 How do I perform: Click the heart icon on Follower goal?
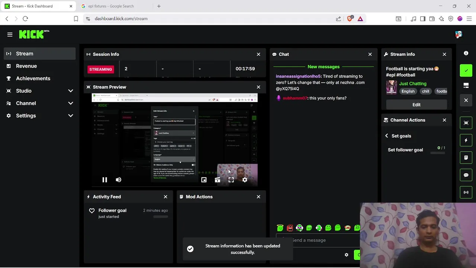[x=92, y=211]
